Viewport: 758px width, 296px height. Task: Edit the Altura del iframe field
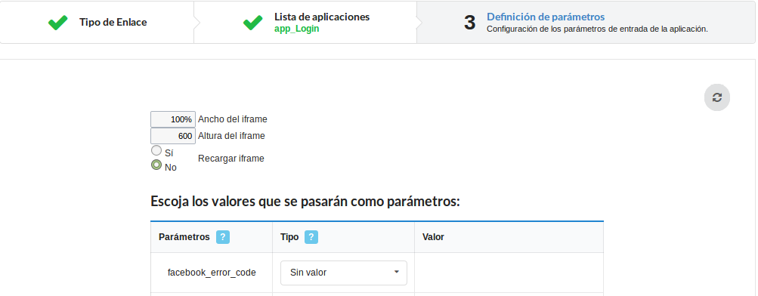173,136
